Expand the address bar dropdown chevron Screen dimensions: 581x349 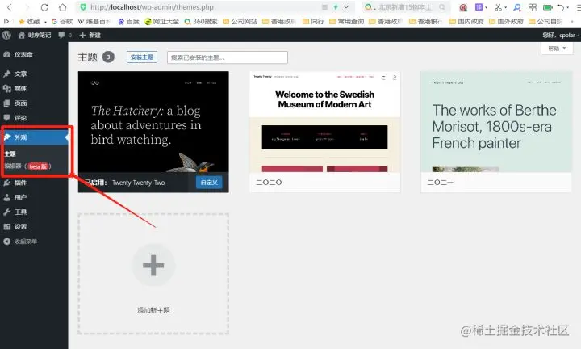click(x=346, y=7)
